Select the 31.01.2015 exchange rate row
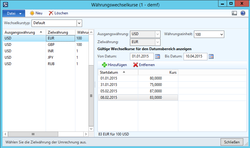The height and width of the screenshot is (148, 250). 138,85
